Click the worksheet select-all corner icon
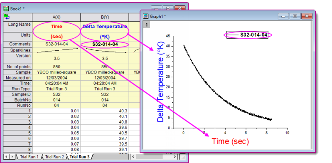Screen dimensions: 332x163 6,17
